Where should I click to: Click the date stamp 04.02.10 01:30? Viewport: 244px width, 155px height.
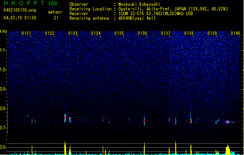point(20,18)
